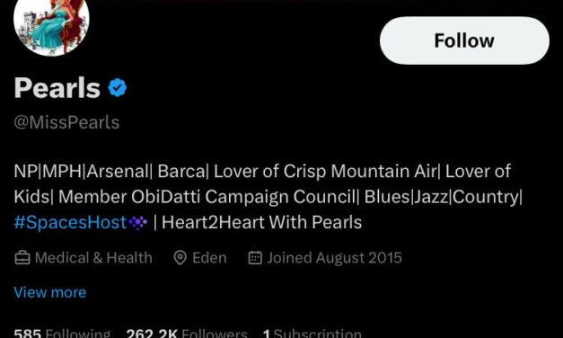
Task: Open Joined August 2015 details
Action: coord(334,258)
